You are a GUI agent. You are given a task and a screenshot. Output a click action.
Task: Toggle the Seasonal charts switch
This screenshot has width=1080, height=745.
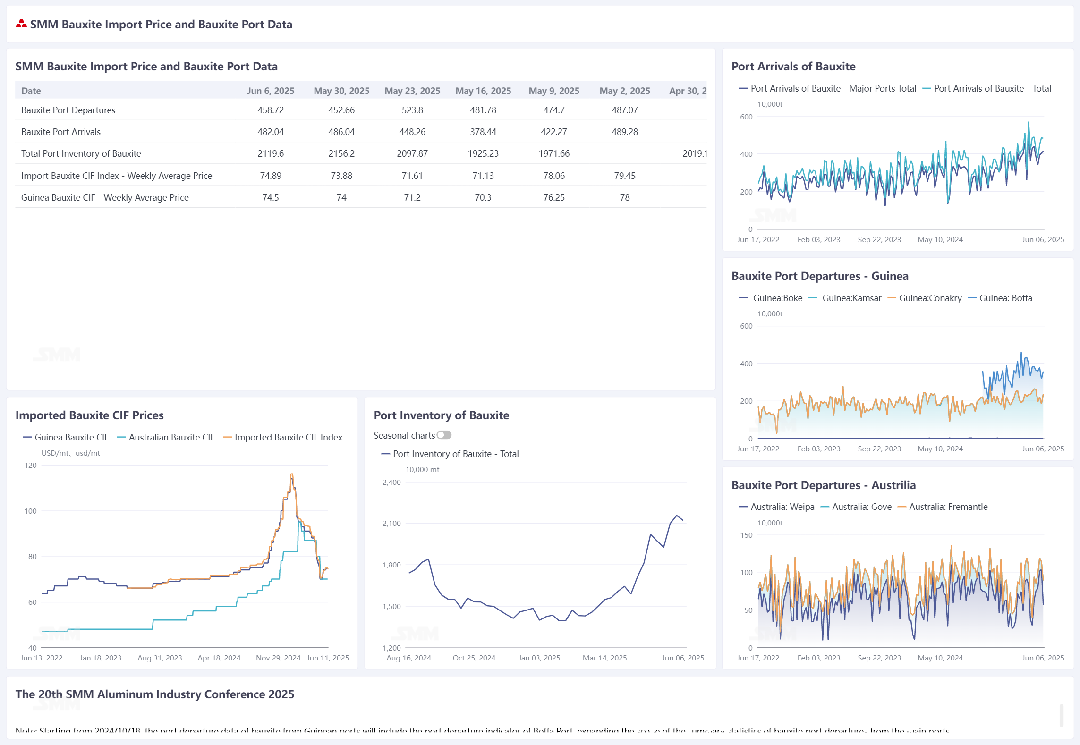click(444, 435)
